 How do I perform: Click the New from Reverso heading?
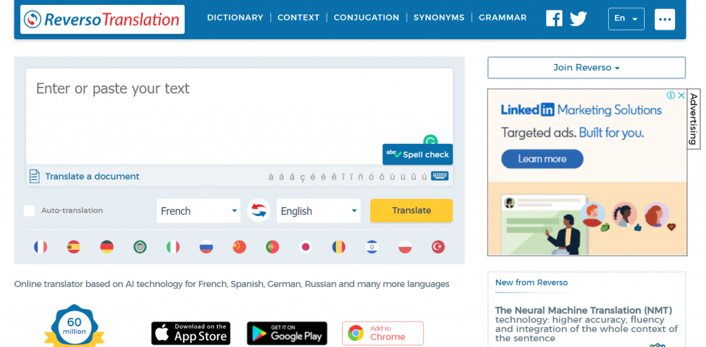point(532,283)
